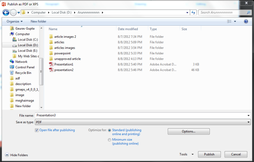Click Local Disk (D:) in address breadcrumb

click(62, 12)
